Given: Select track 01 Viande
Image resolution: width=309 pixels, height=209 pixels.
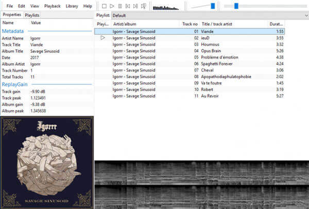Looking at the screenshot, I should tap(190, 31).
